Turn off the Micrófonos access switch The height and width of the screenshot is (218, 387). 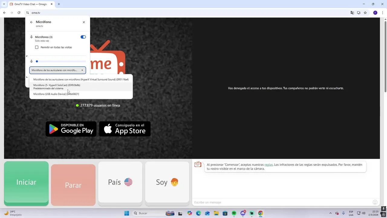83,37
